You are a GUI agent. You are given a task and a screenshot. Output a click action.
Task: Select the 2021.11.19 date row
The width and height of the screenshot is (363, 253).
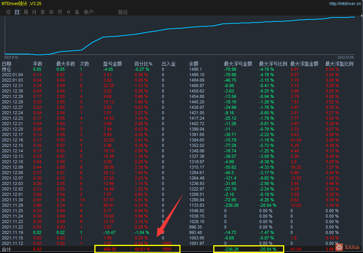pos(12,233)
